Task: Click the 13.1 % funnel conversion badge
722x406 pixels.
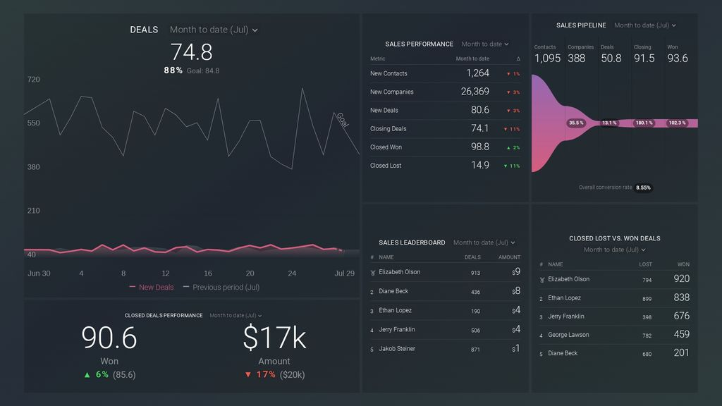Action: pyautogui.click(x=609, y=123)
